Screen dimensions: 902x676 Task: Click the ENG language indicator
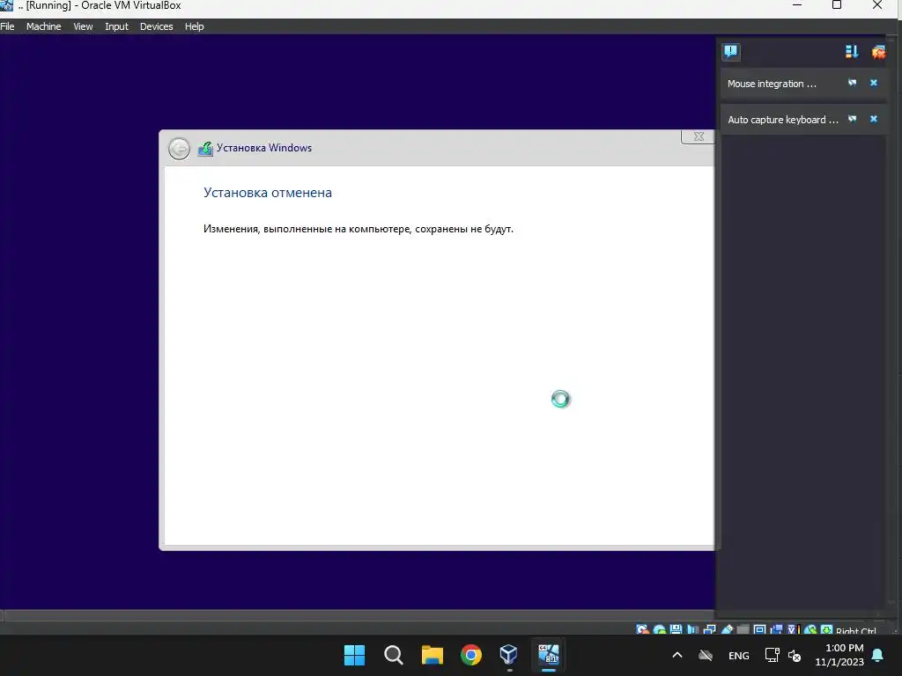point(739,655)
